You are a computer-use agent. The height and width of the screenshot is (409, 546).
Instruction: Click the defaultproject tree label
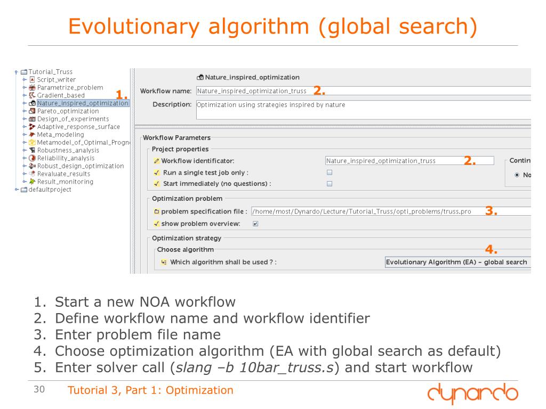50,190
